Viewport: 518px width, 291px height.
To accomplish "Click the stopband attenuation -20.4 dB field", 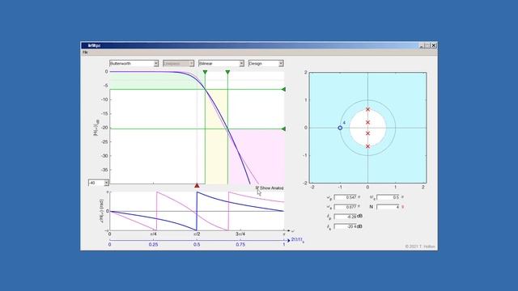I will pyautogui.click(x=346, y=226).
